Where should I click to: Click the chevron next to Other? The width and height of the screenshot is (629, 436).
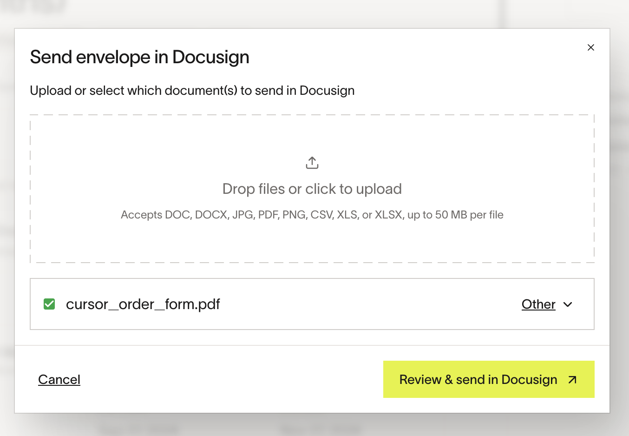pyautogui.click(x=568, y=304)
